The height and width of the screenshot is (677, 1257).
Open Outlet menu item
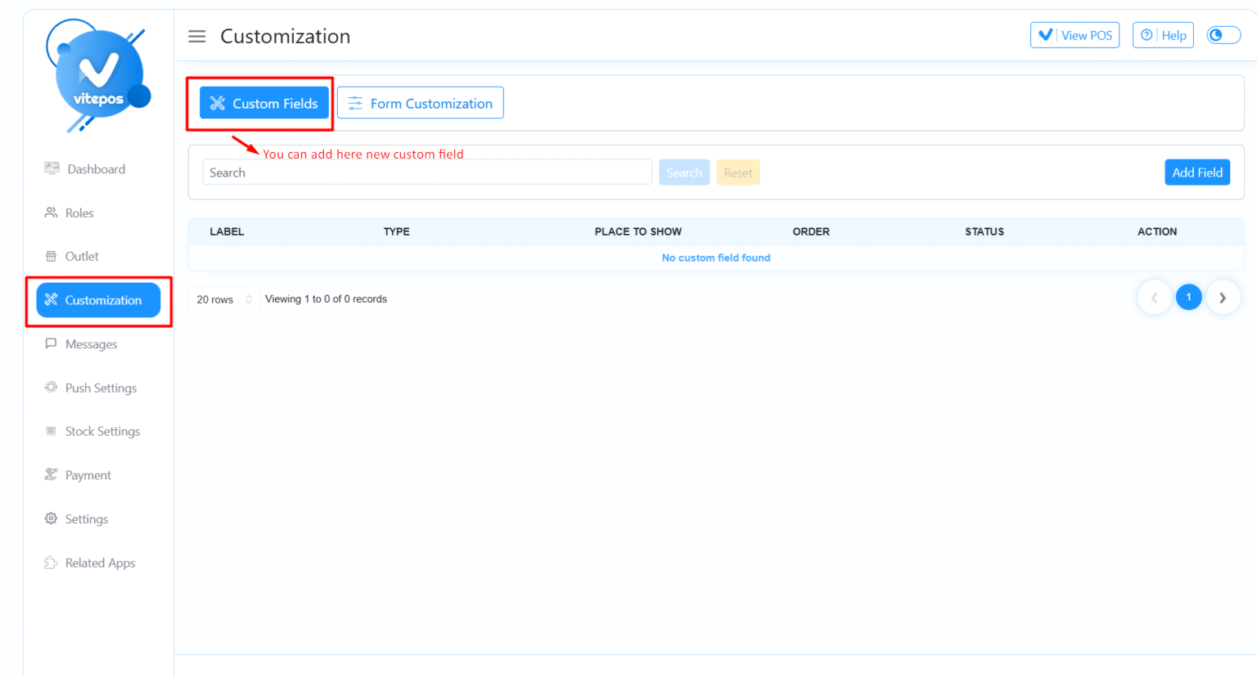72,256
